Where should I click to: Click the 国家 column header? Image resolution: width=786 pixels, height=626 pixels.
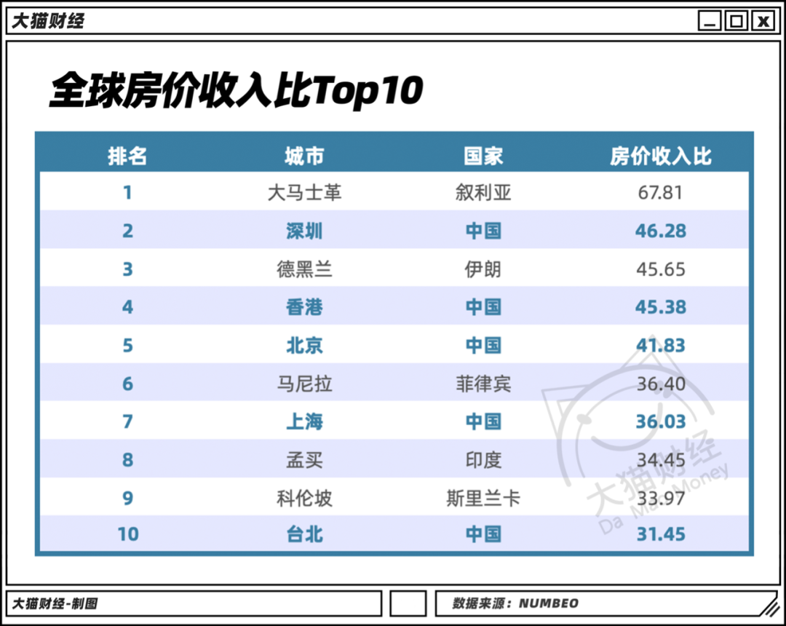[483, 156]
